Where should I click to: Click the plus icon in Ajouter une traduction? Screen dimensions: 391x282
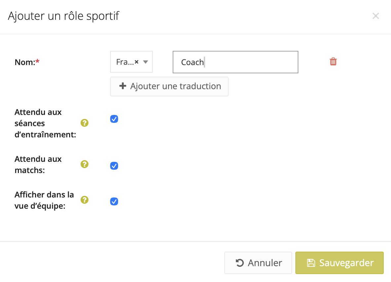(x=123, y=86)
